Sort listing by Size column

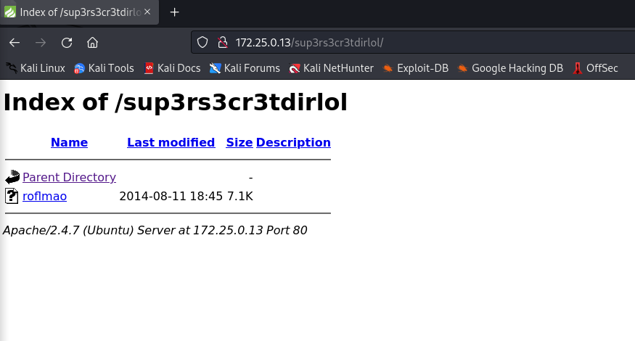[239, 142]
